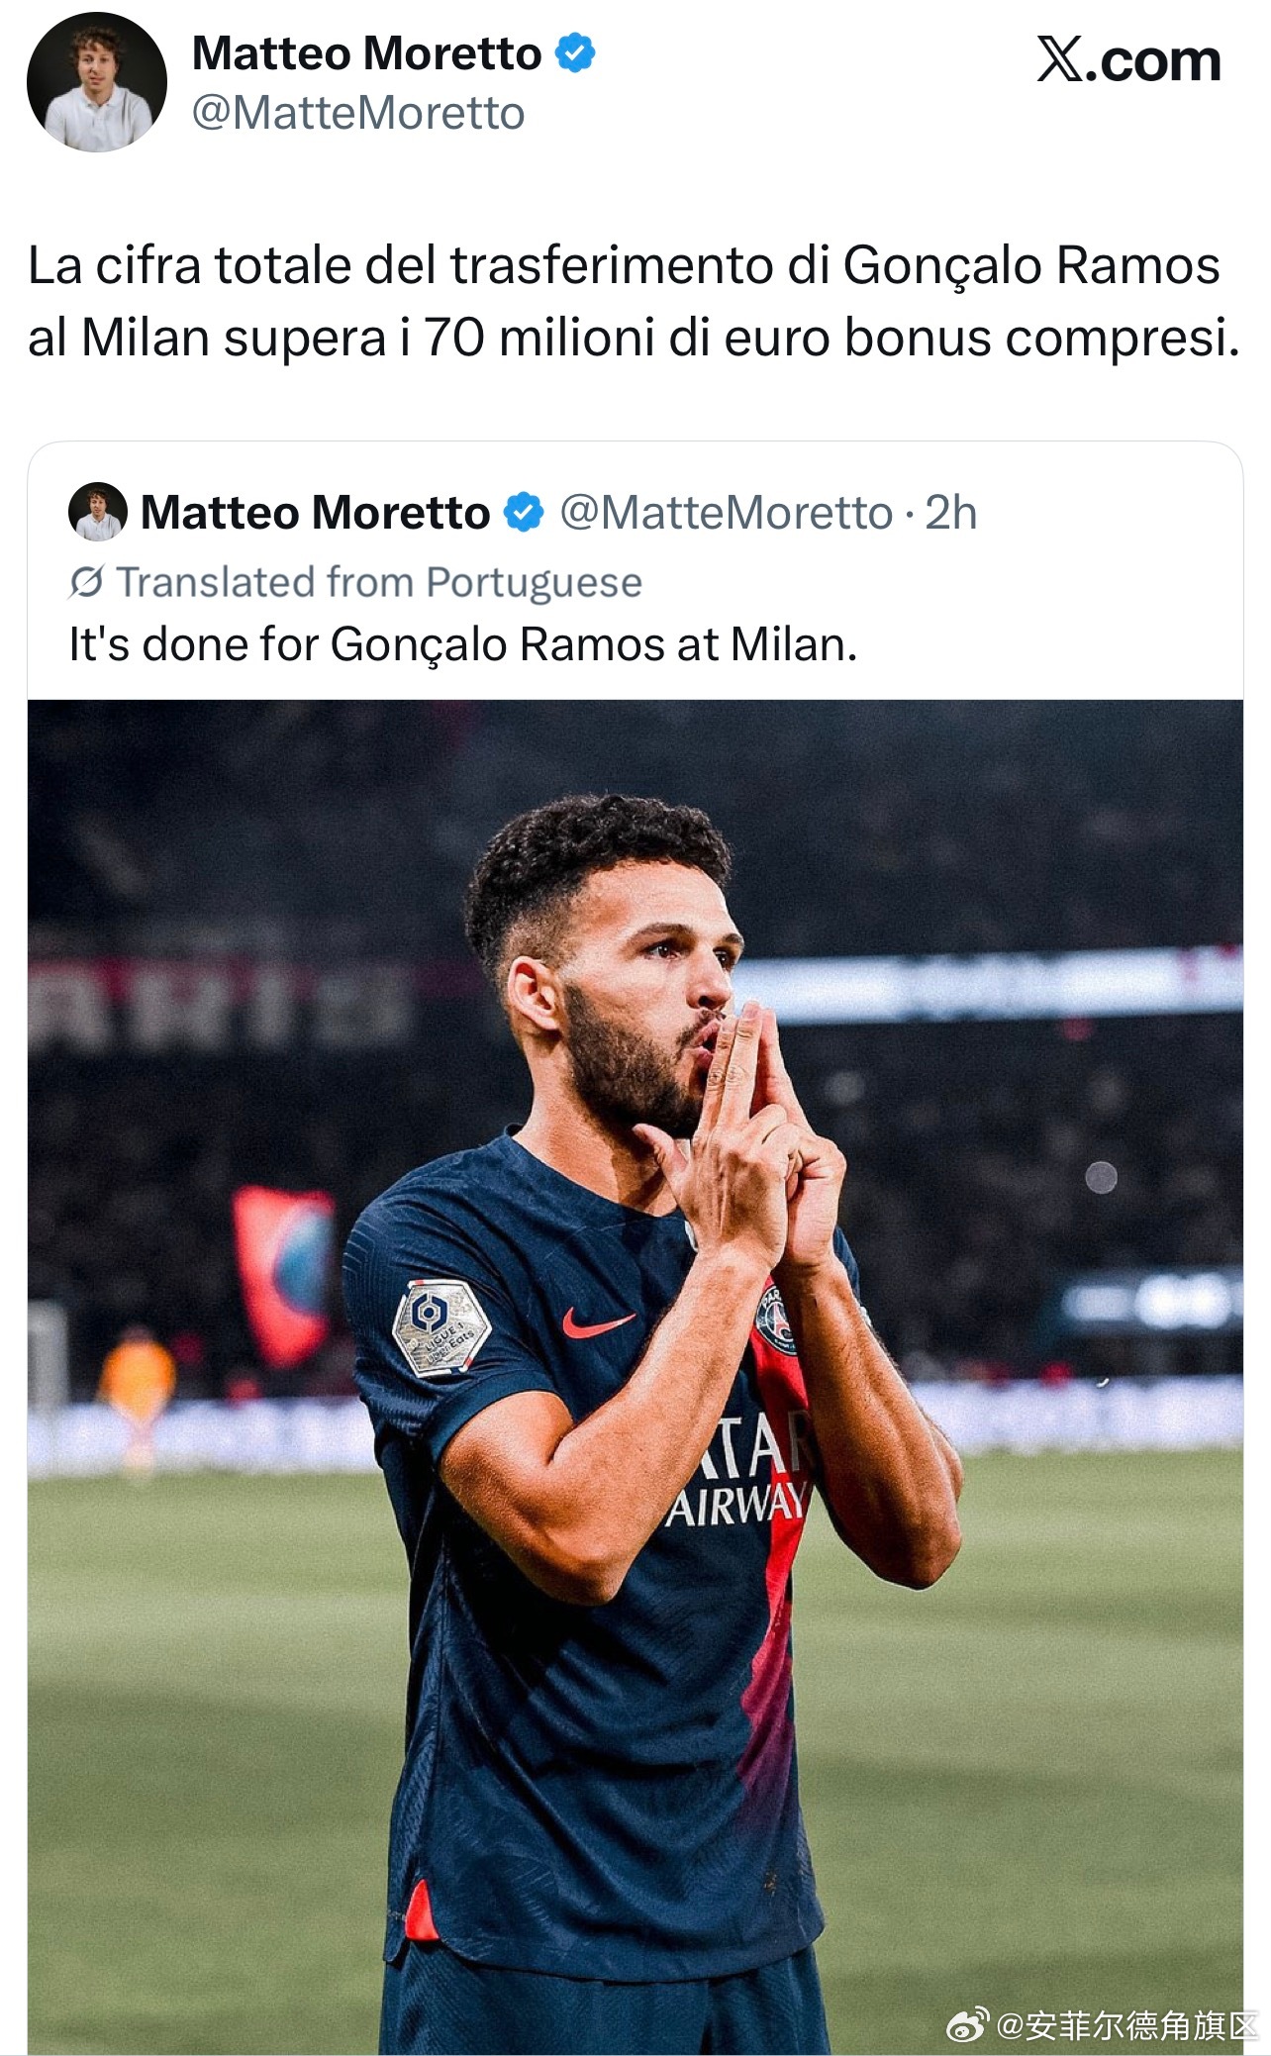This screenshot has width=1271, height=2056.
Task: Open the Gonçalo Ramos photo in the quoted tweet
Action: pyautogui.click(x=635, y=1377)
